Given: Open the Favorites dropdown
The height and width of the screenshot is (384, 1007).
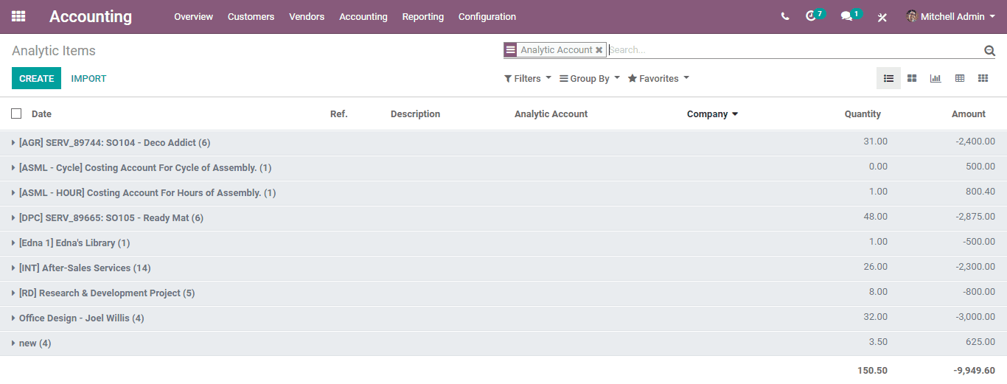Looking at the screenshot, I should [658, 78].
